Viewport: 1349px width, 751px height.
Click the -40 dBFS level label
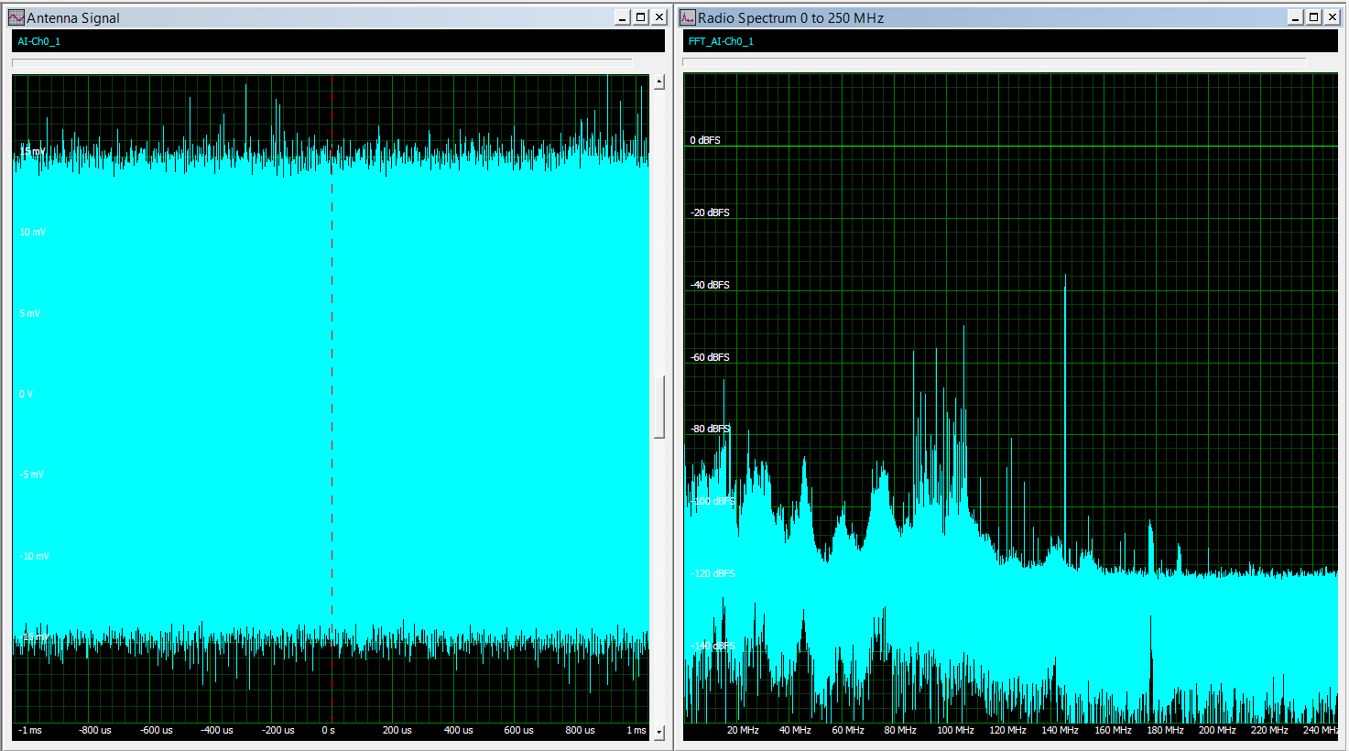(x=710, y=285)
